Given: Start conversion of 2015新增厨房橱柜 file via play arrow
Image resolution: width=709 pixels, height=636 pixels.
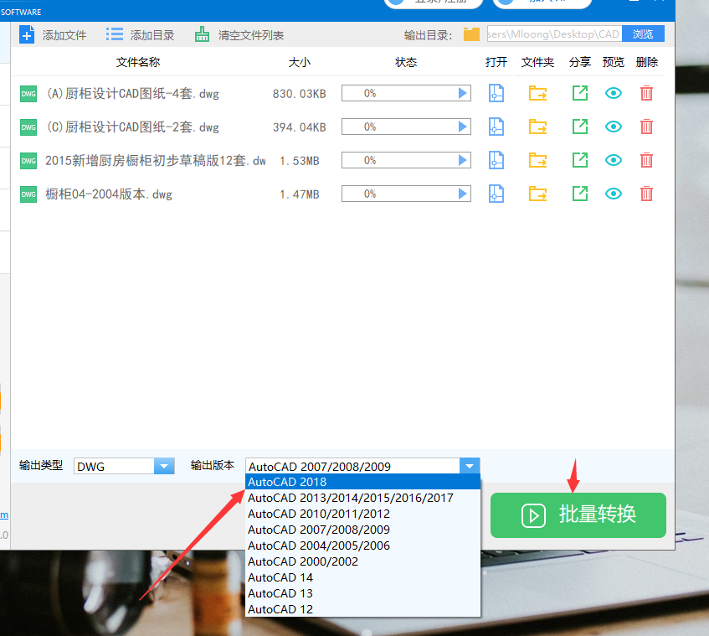Looking at the screenshot, I should point(462,160).
